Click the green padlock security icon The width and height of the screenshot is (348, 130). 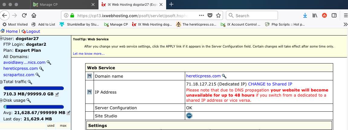pyautogui.click(x=72, y=15)
